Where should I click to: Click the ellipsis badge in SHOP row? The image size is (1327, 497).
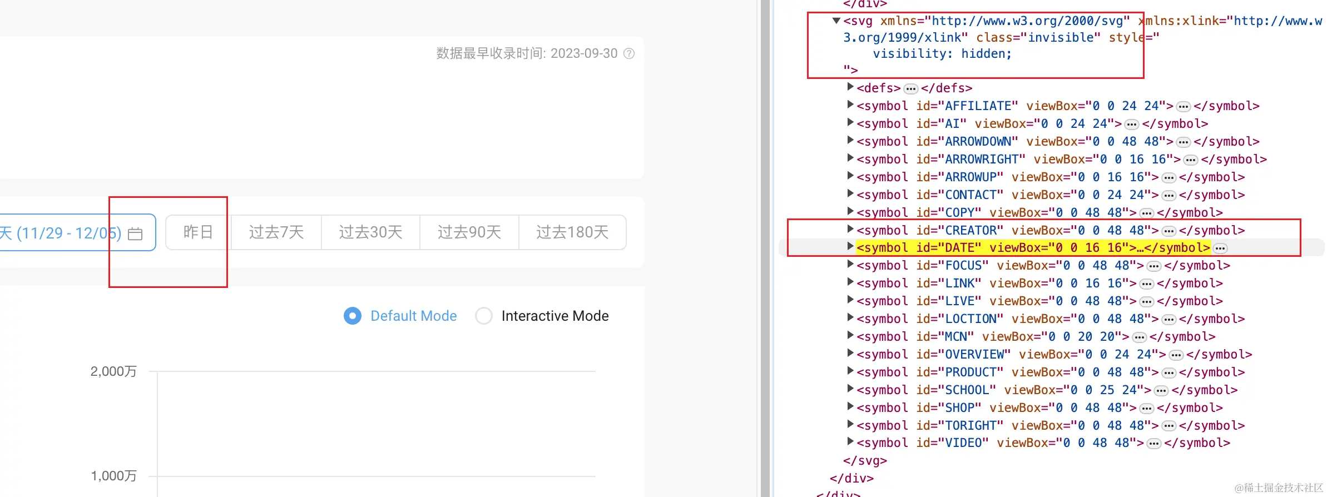(1147, 409)
